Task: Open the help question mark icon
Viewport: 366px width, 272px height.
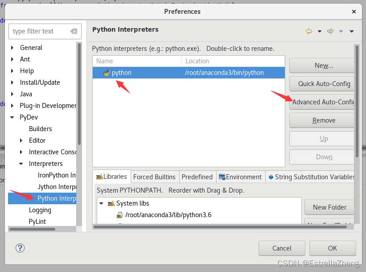Action: point(20,248)
